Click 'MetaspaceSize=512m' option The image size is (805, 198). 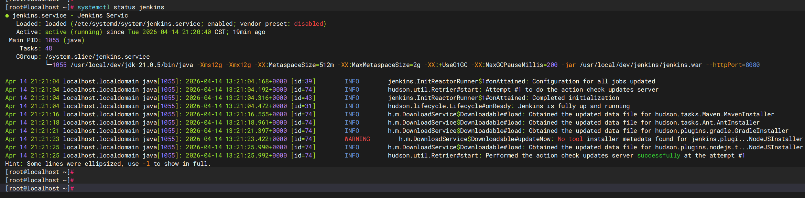click(x=301, y=65)
